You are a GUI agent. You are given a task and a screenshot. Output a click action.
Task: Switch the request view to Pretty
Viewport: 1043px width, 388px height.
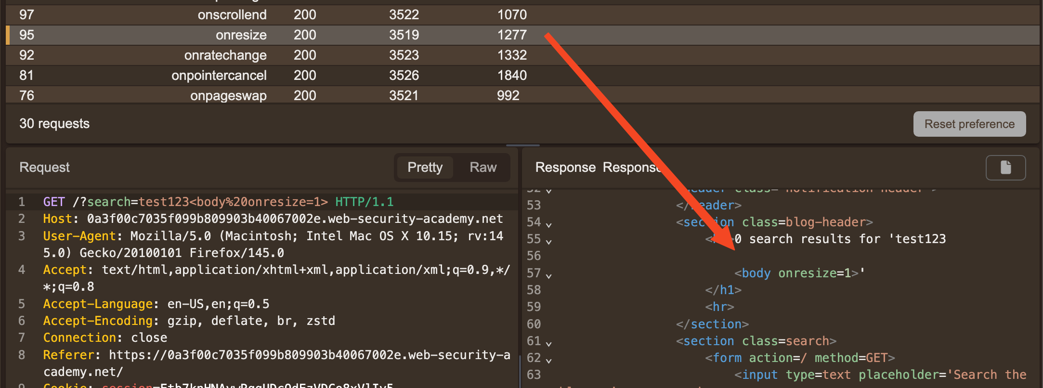pyautogui.click(x=425, y=168)
